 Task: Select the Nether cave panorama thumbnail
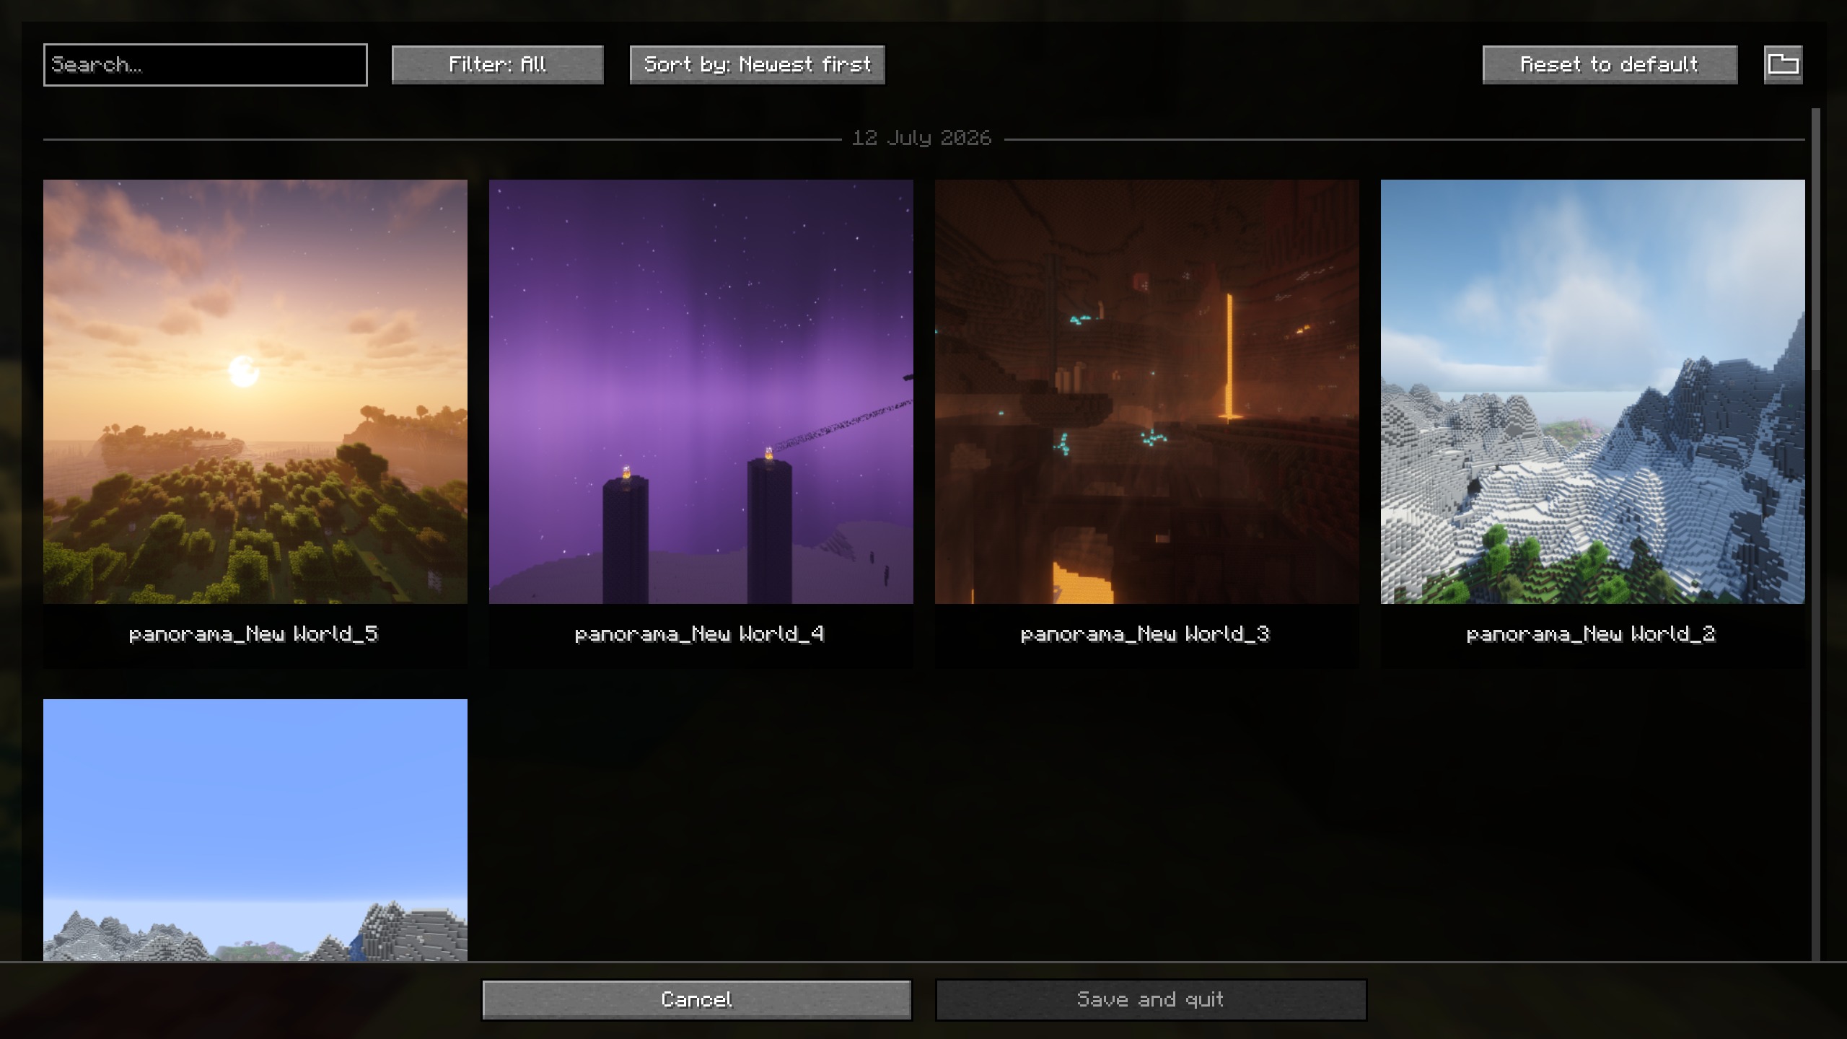coord(1147,392)
